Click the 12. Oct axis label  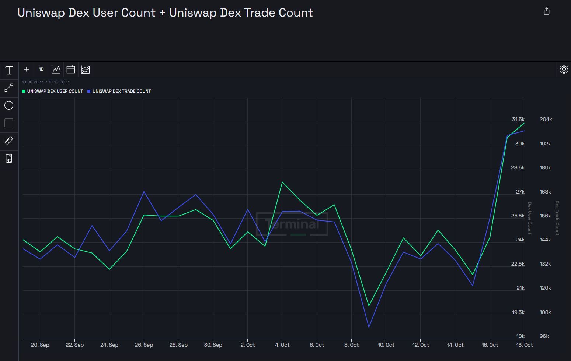pos(421,345)
